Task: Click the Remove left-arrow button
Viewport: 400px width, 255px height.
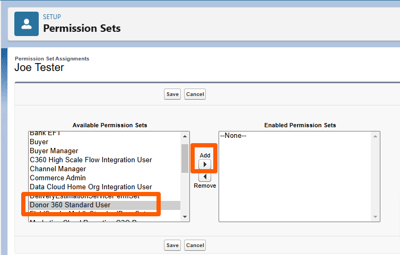Action: pyautogui.click(x=205, y=177)
